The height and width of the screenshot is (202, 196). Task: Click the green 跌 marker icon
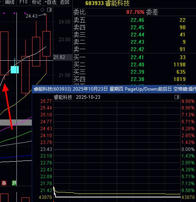point(14,183)
